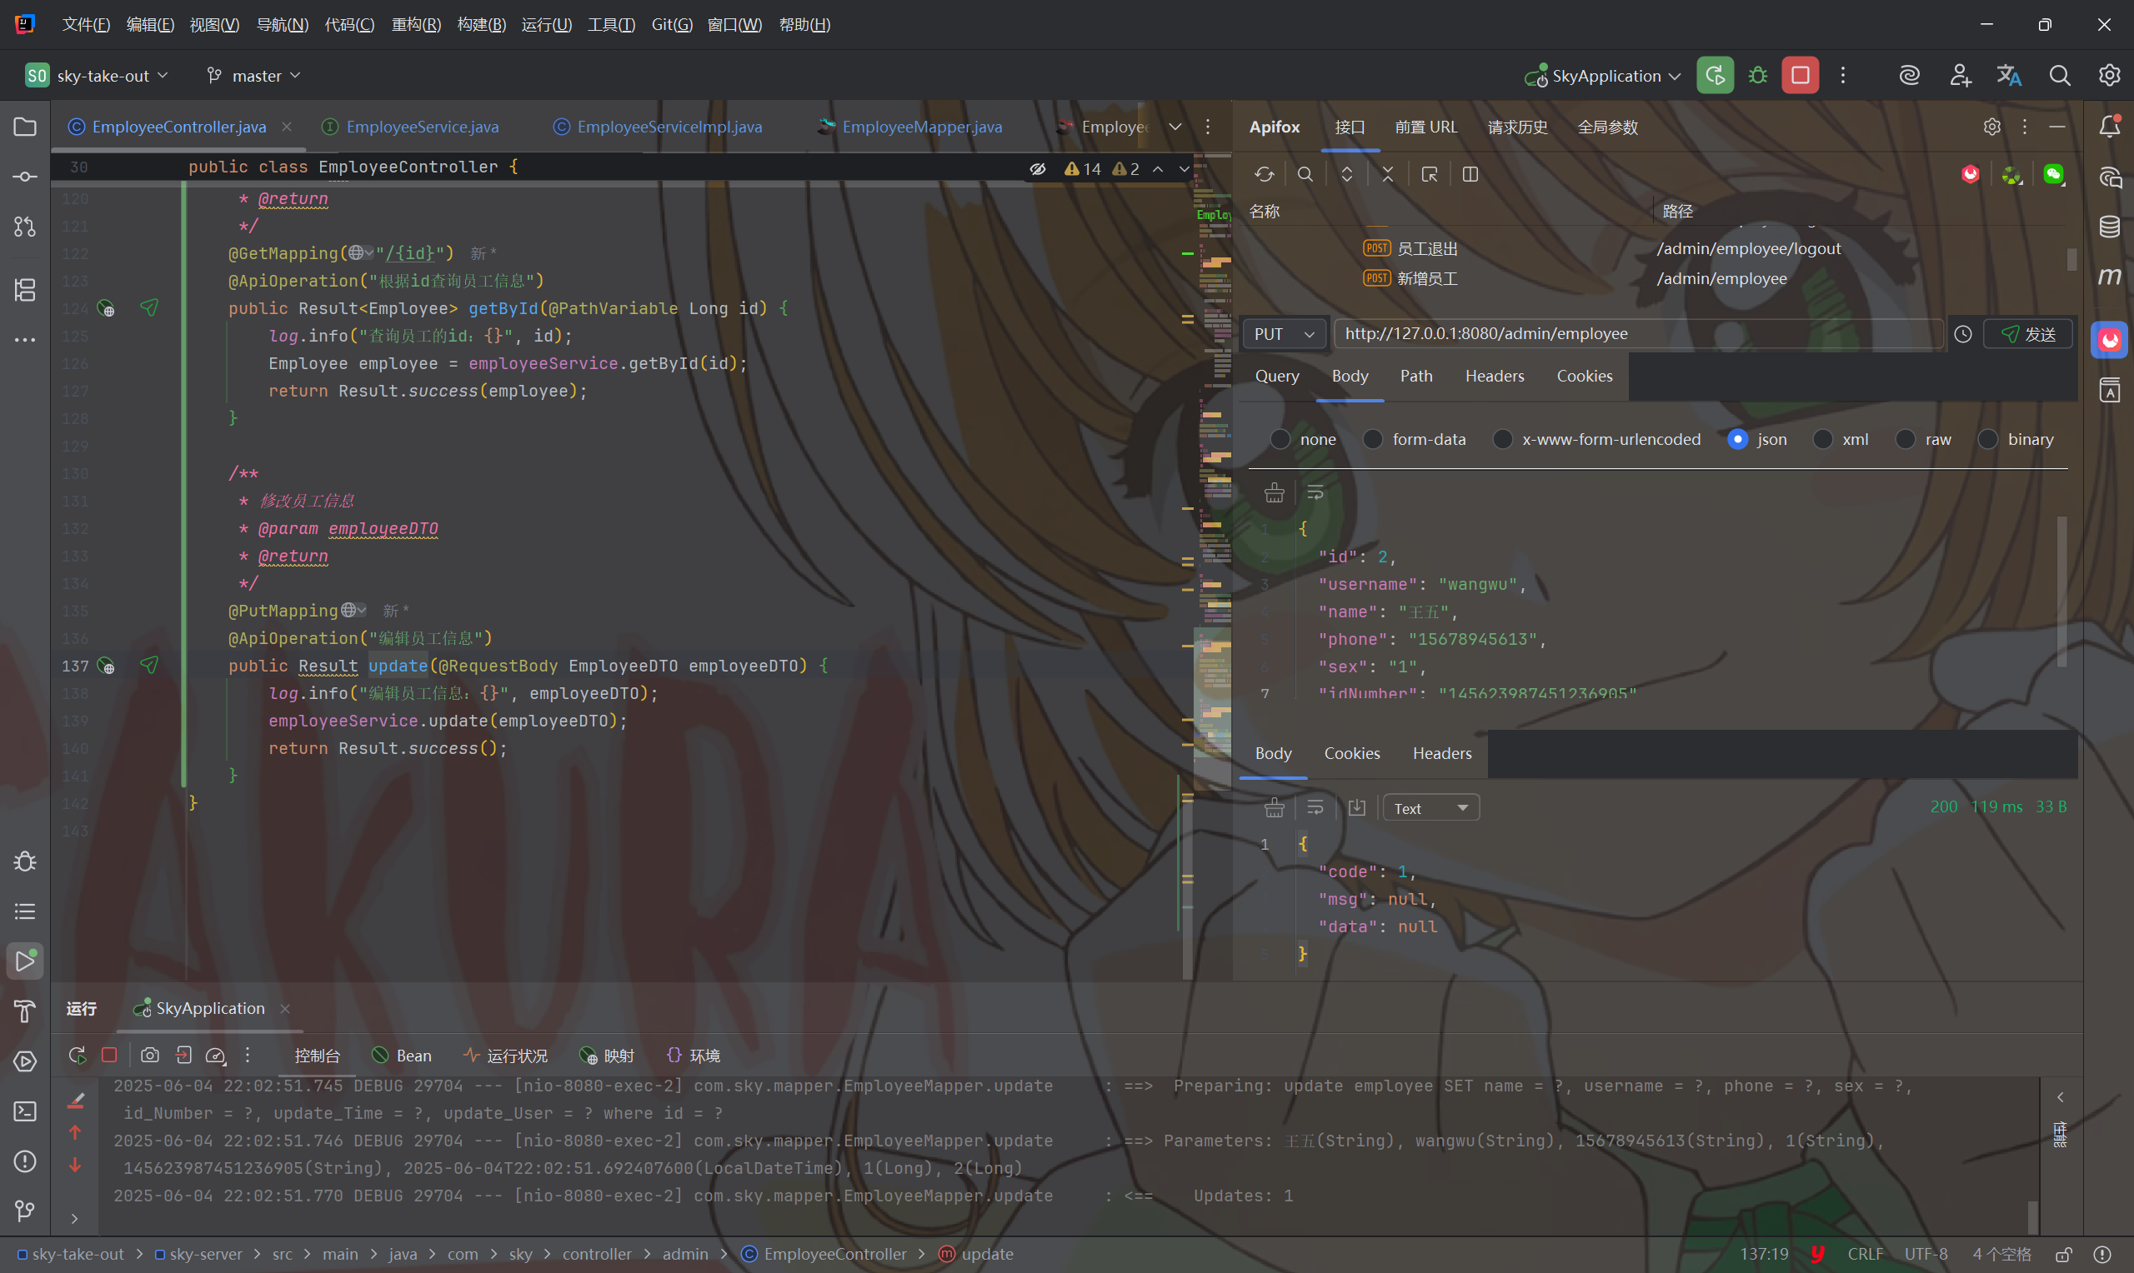The image size is (2134, 1273).
Task: Open the PUT method dropdown
Action: point(1284,334)
